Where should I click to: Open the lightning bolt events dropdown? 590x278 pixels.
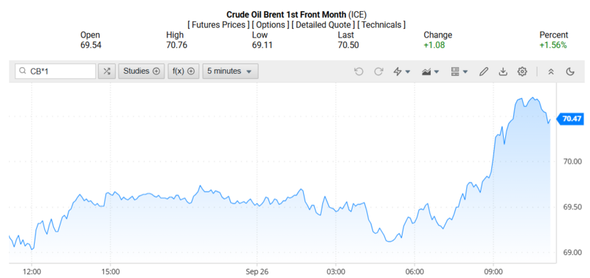point(401,71)
